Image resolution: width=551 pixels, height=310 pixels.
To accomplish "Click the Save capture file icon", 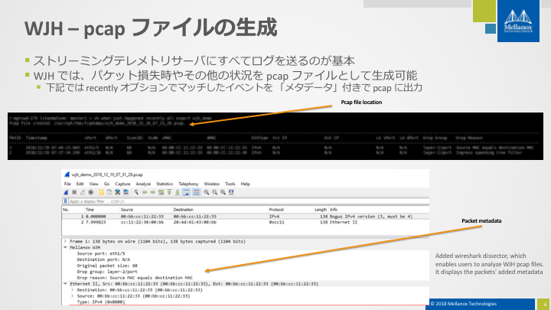I will coord(109,192).
